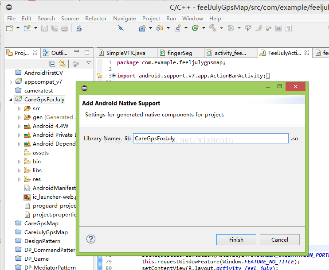Open the Project menu

151,19
